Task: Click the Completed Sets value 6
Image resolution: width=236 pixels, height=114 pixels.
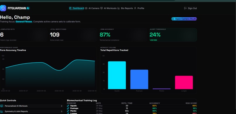Action: tap(2, 35)
